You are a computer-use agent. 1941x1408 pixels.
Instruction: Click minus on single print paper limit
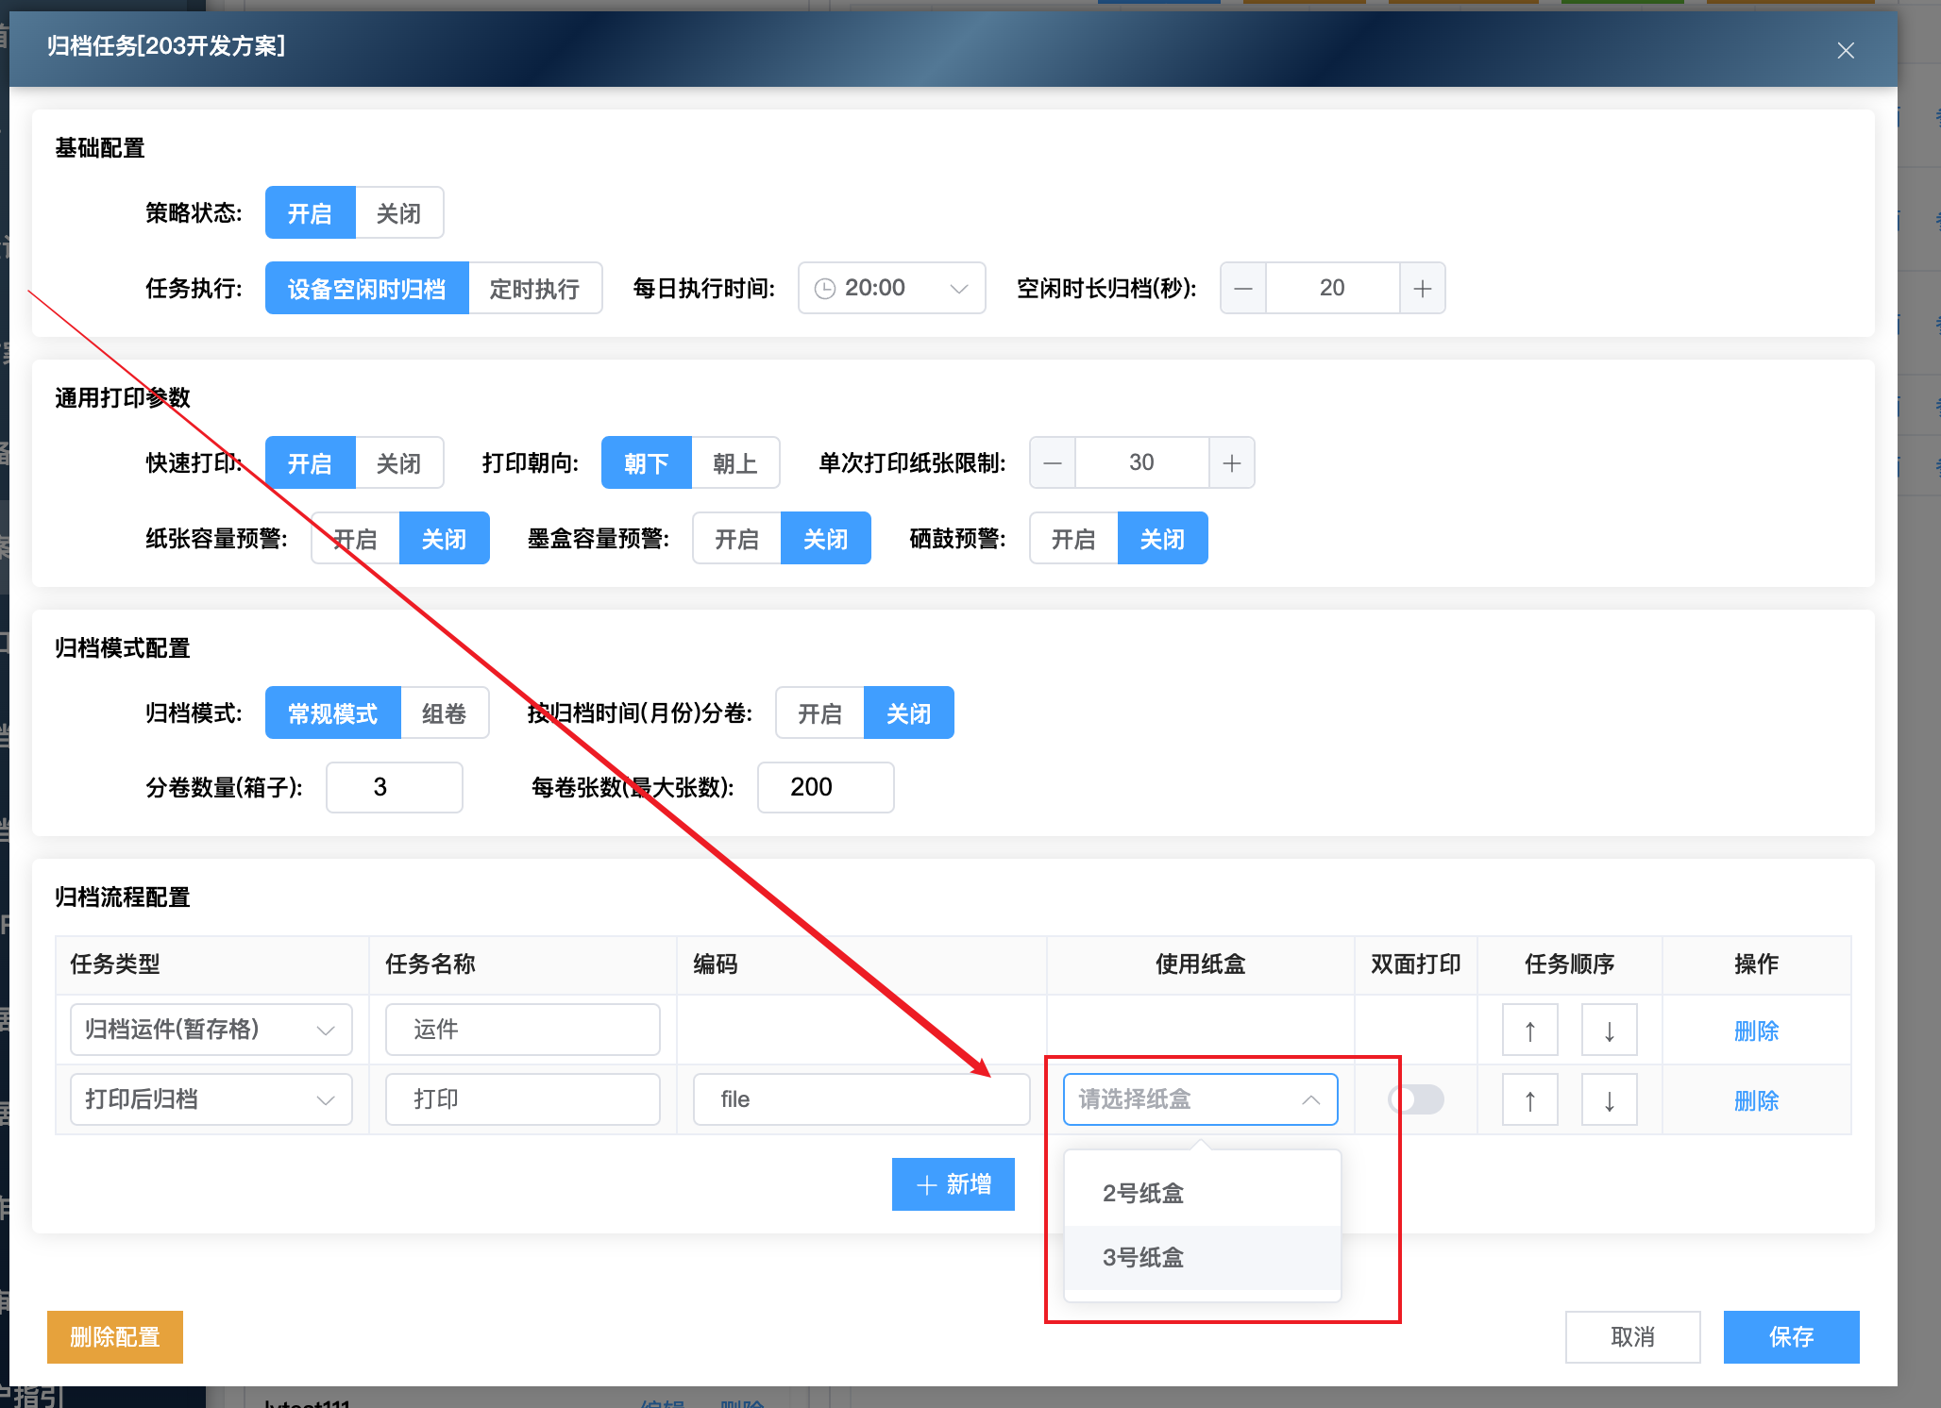pyautogui.click(x=1053, y=463)
